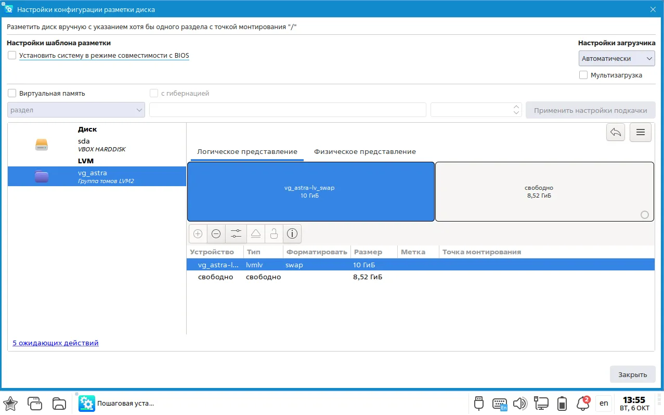Select the свободно 8,52 ГиБ block

click(544, 191)
